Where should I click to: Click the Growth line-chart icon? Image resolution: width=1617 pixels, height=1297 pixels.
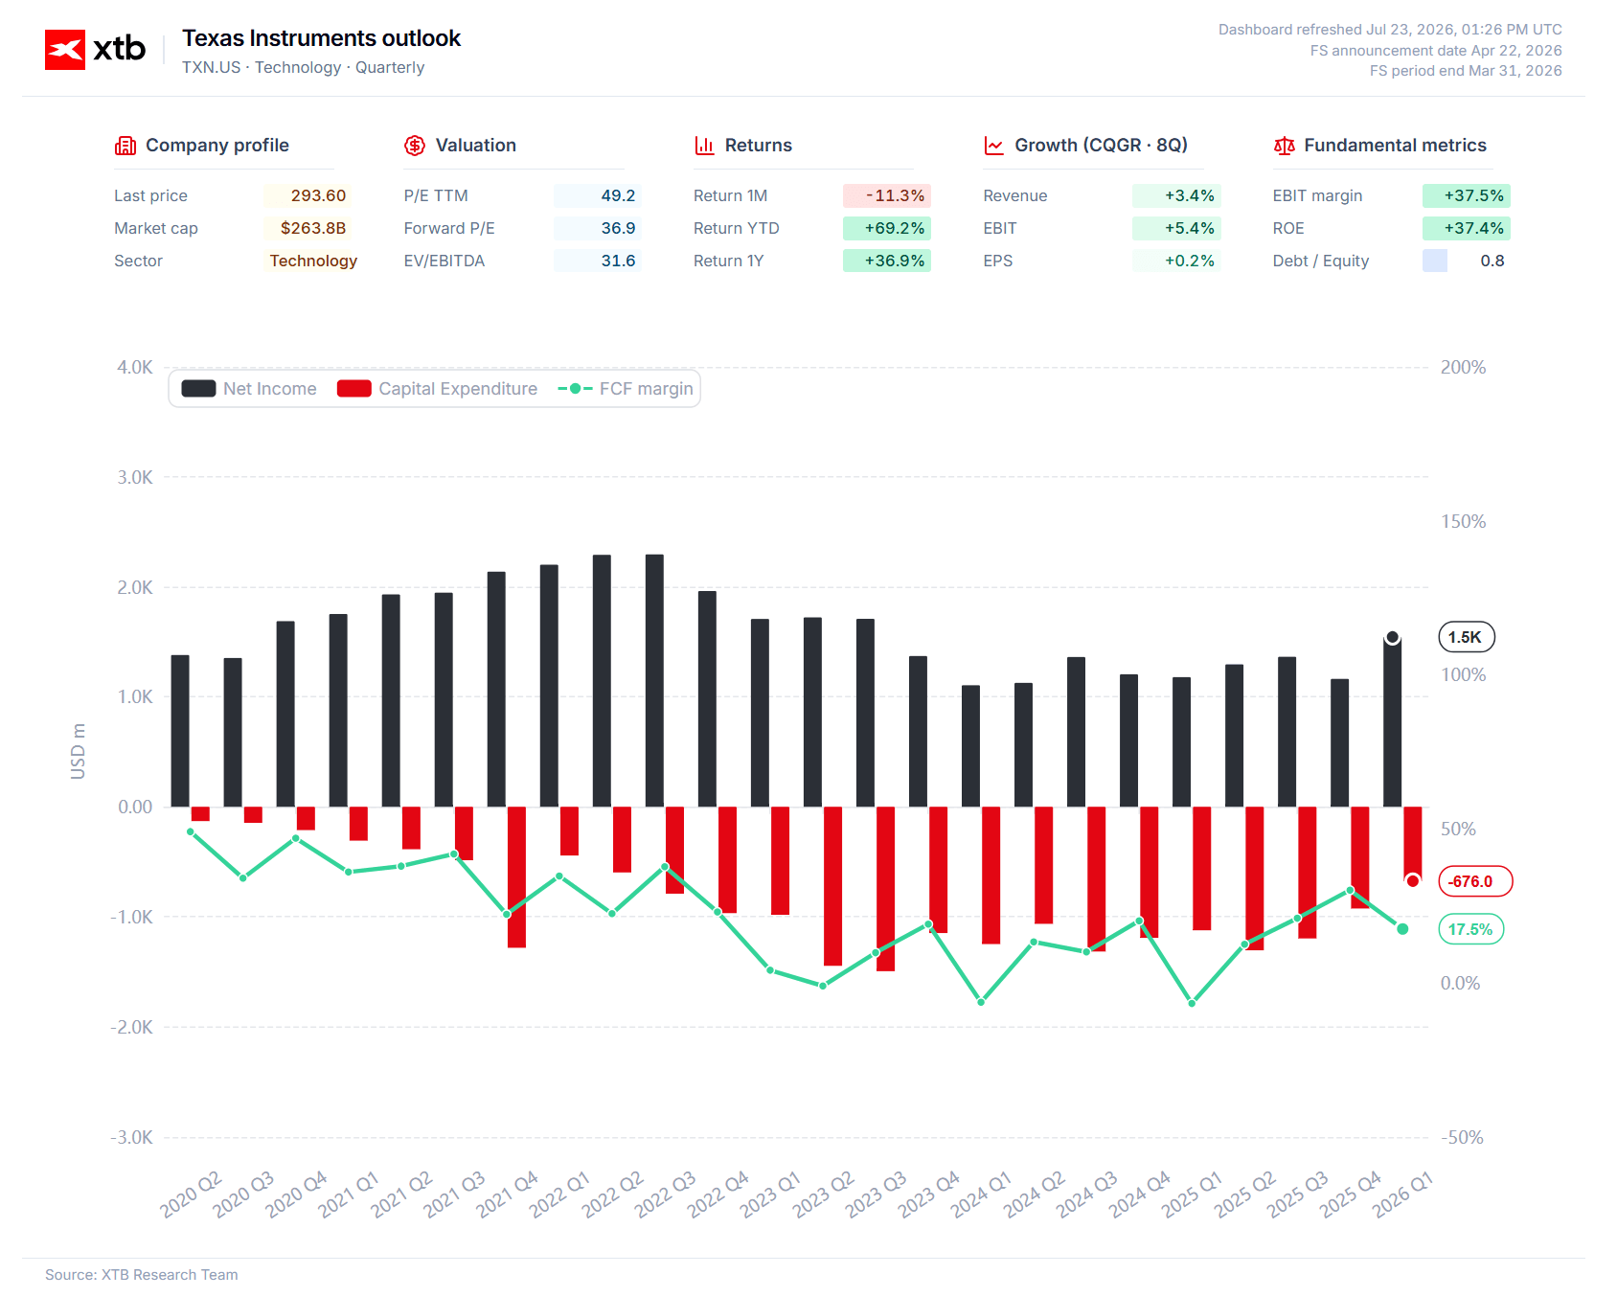(994, 146)
